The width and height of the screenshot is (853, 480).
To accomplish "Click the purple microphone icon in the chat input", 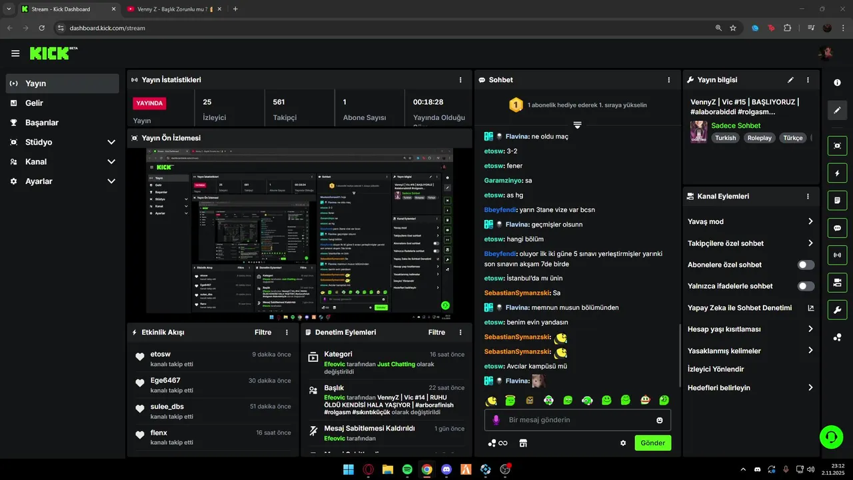I will click(x=495, y=420).
